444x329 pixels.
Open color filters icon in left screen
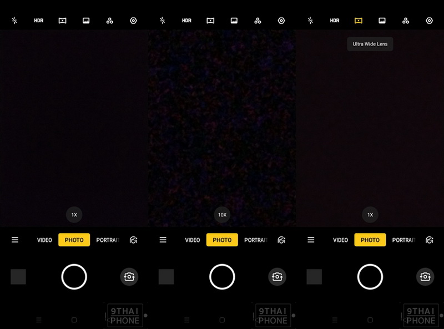point(109,21)
